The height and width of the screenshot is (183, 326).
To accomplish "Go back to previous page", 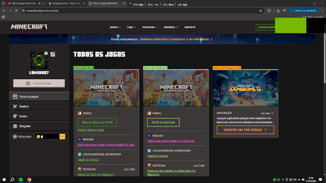I will click(x=4, y=11).
